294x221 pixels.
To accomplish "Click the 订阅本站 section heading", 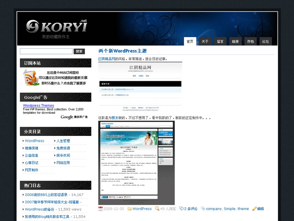I will coord(55,63).
